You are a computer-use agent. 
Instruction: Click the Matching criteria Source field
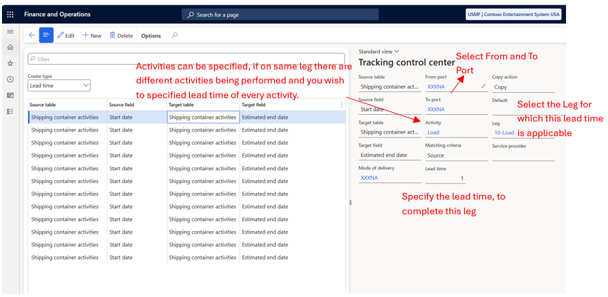457,156
